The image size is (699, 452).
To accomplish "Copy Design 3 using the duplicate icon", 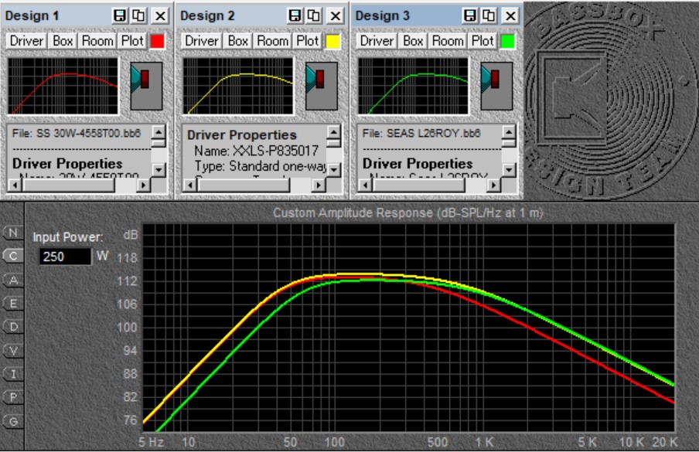I will (489, 16).
